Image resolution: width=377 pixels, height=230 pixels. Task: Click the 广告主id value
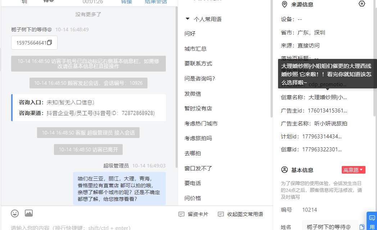coord(327,111)
